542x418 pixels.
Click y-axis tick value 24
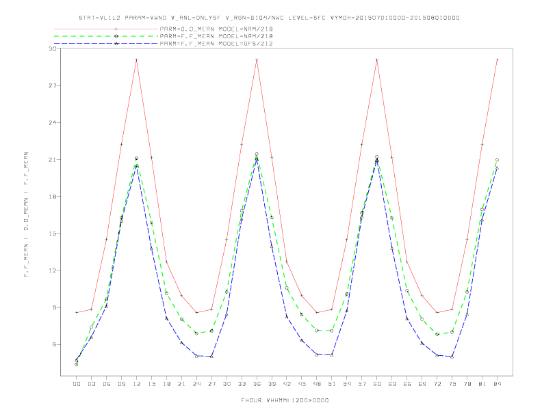pyautogui.click(x=53, y=122)
